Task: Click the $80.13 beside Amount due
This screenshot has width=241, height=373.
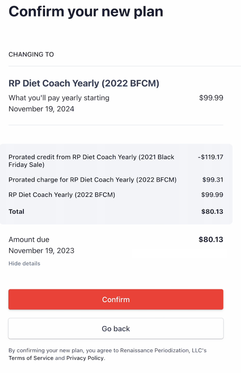Action: [211, 239]
